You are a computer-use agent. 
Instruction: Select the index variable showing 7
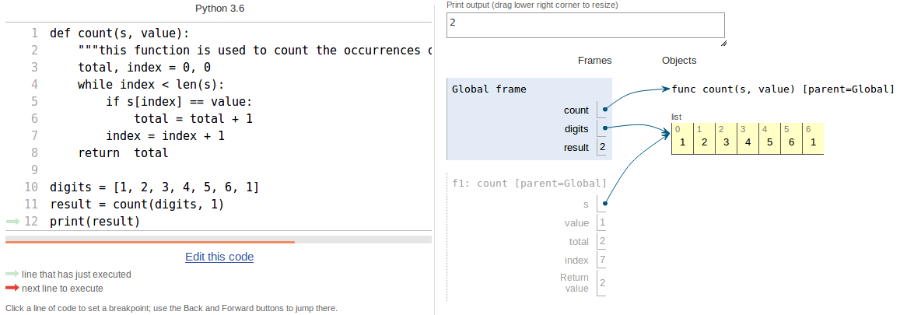tap(577, 261)
